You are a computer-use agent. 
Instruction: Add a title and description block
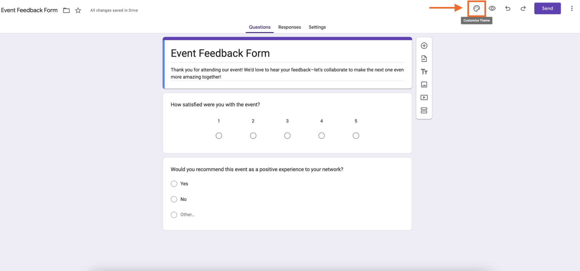point(424,72)
